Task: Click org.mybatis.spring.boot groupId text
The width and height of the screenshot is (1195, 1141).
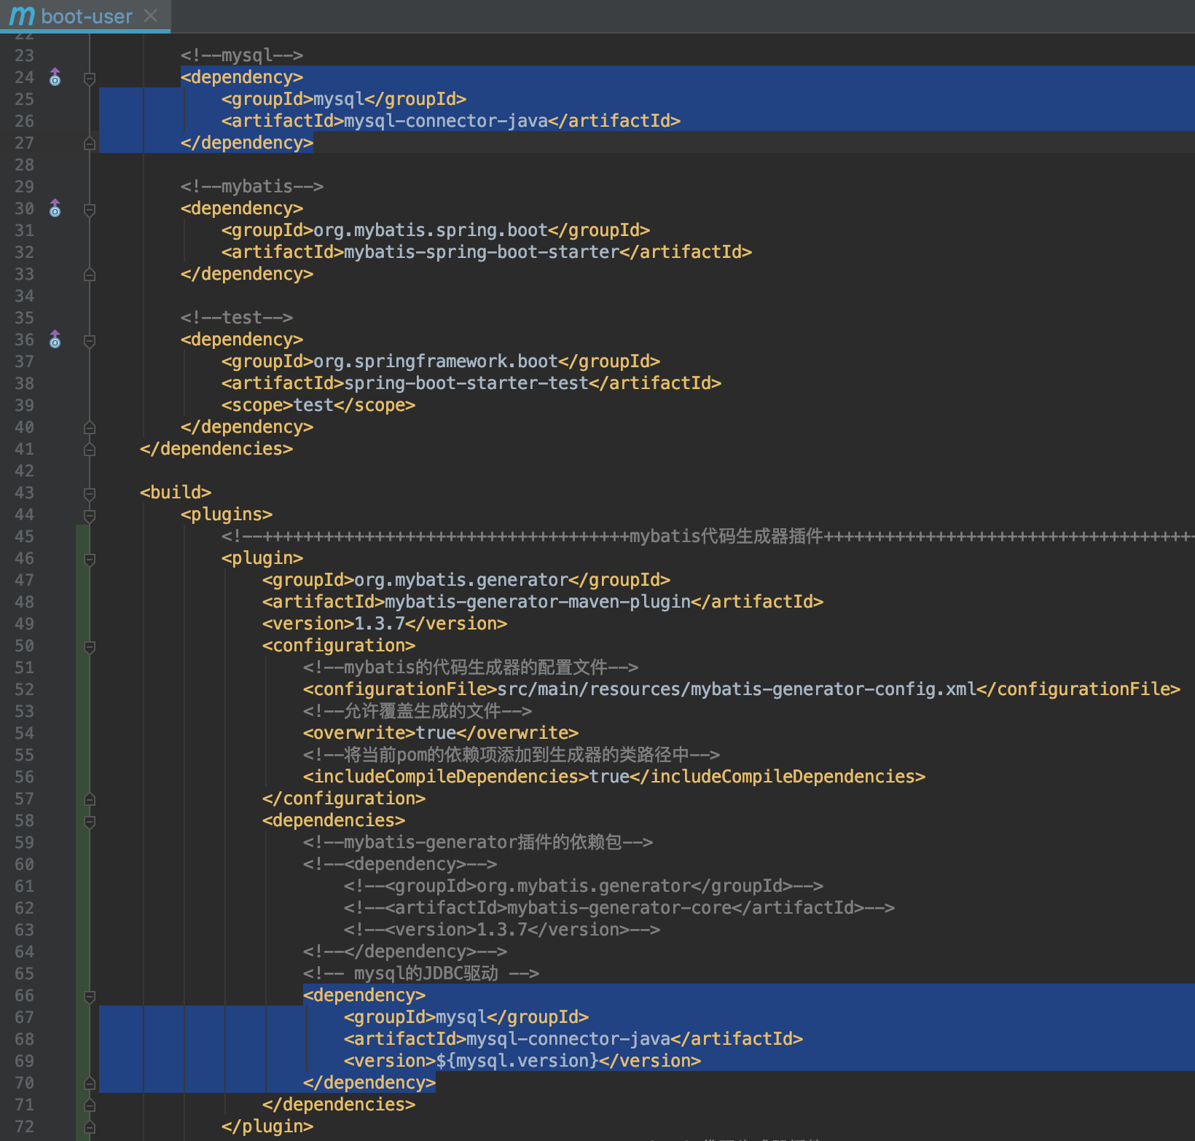Action: pyautogui.click(x=431, y=230)
